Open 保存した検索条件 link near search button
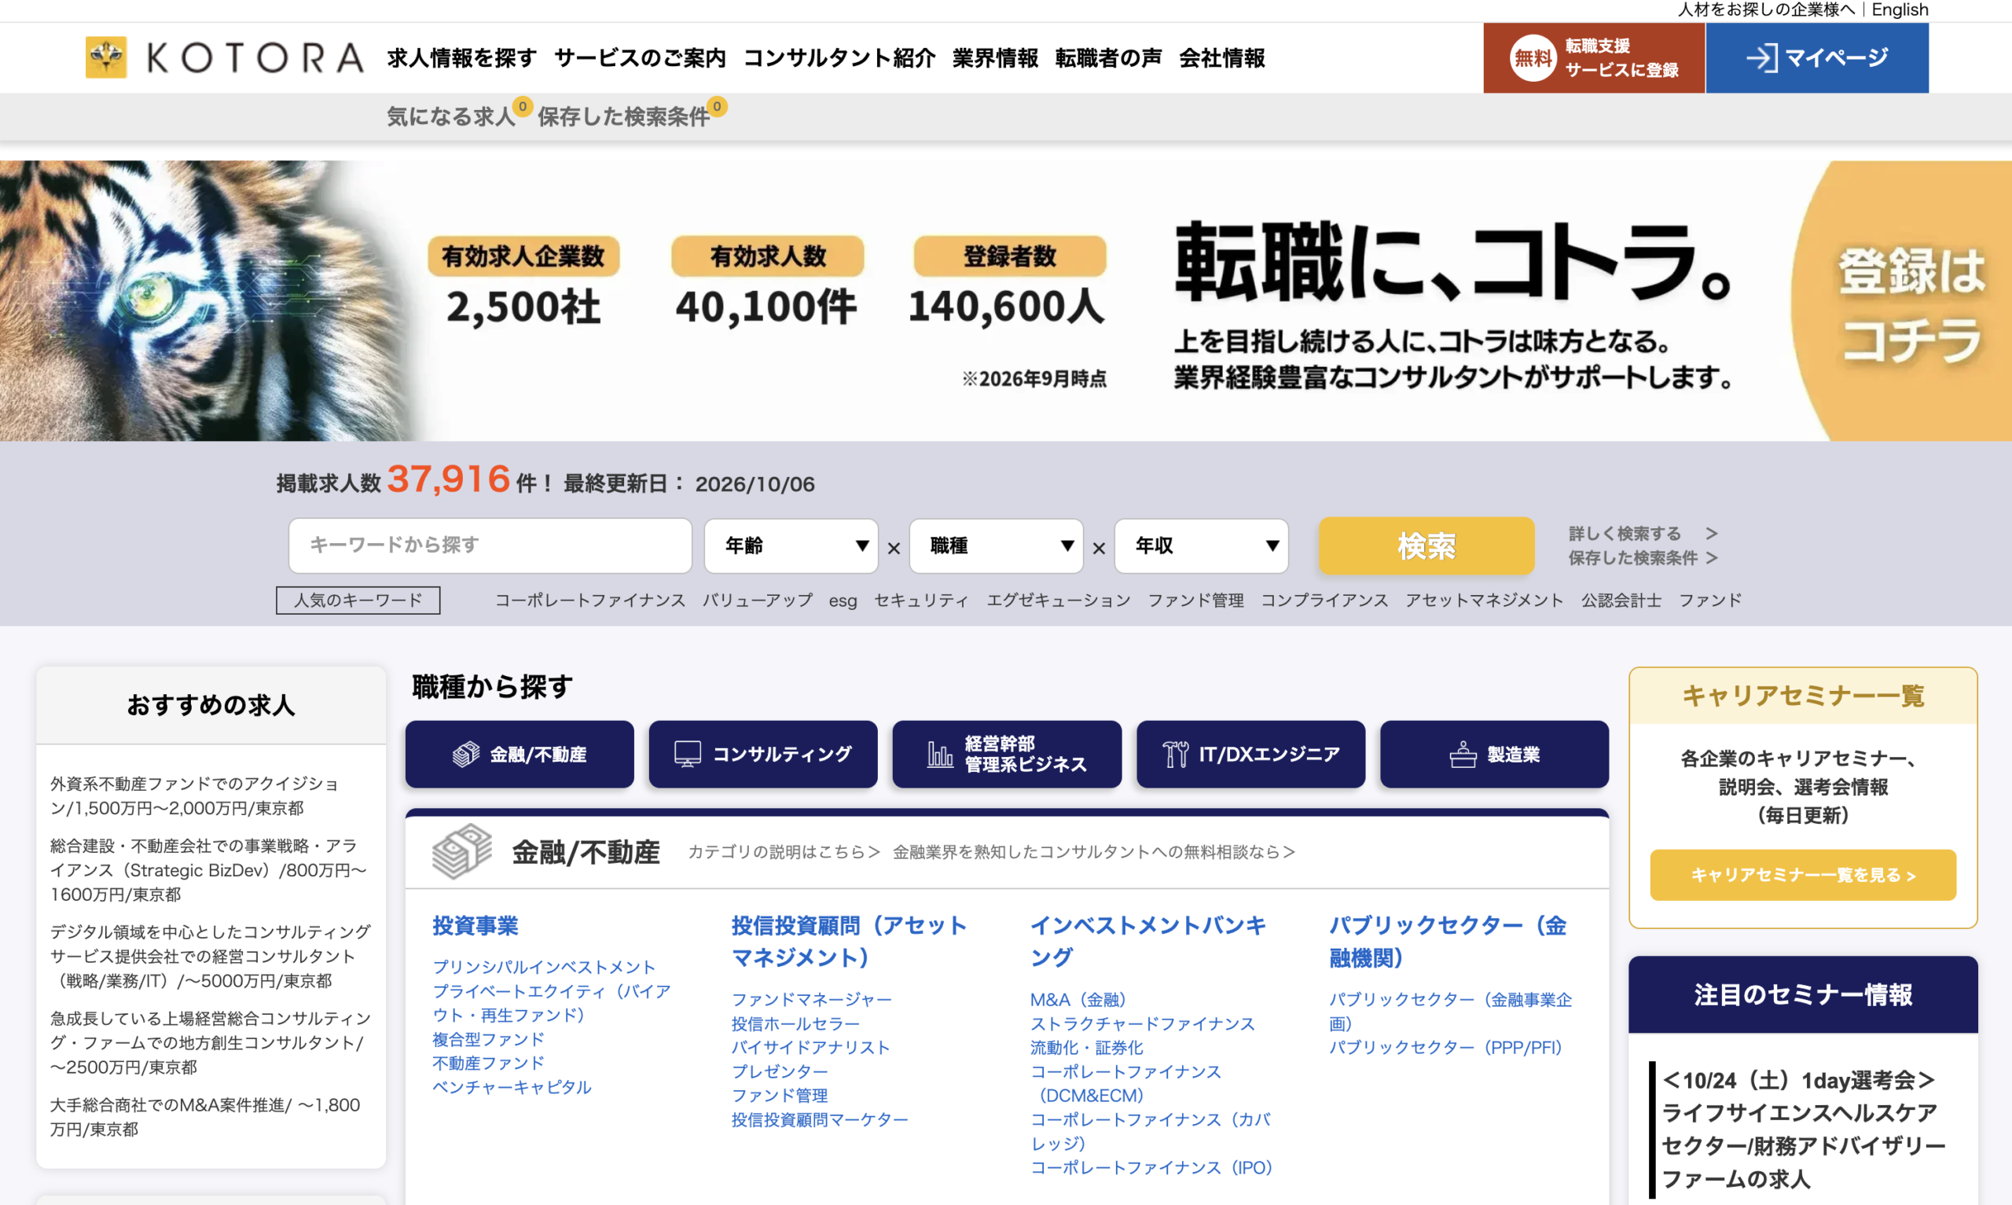The height and width of the screenshot is (1205, 2012). (x=1643, y=558)
